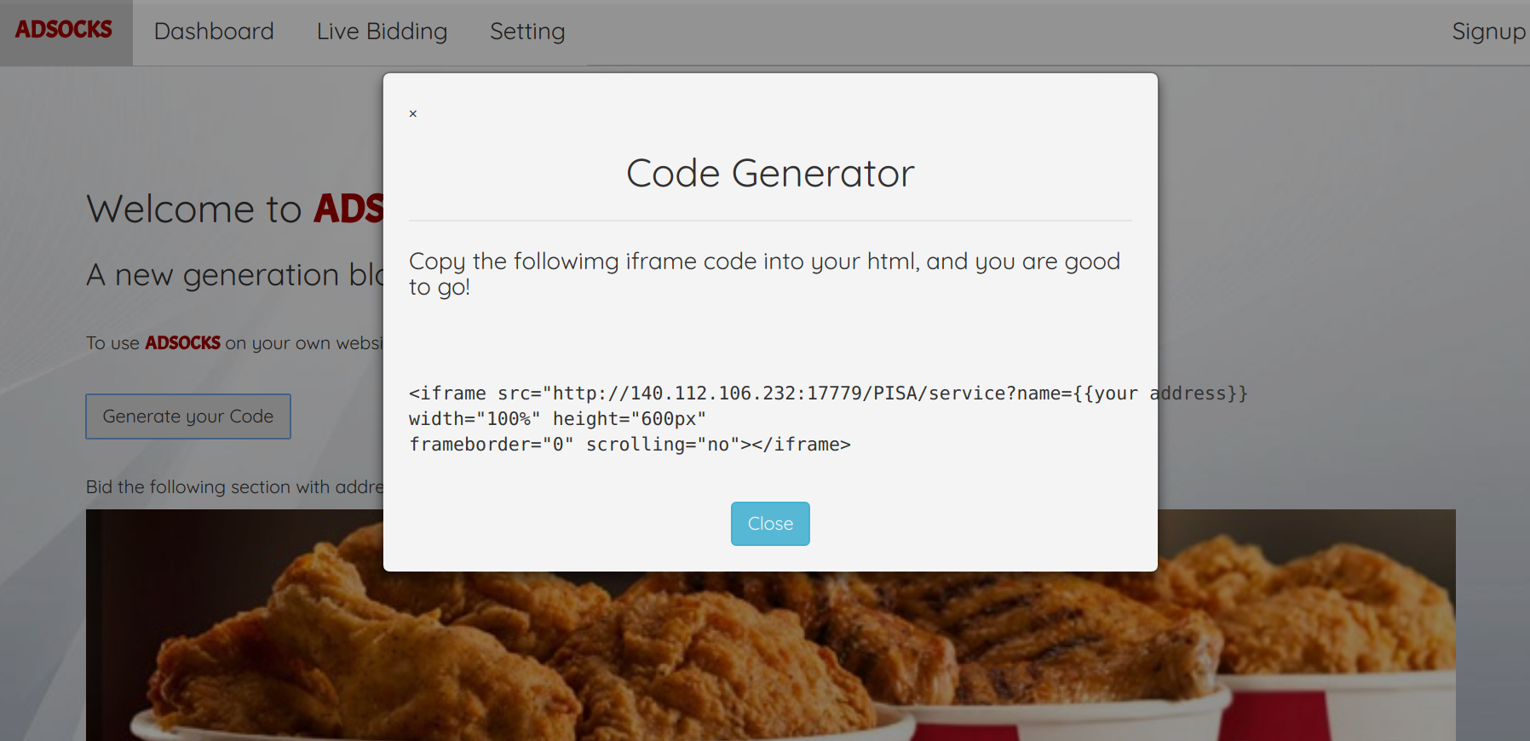
Task: Open the Dashboard menu item
Action: point(214,32)
